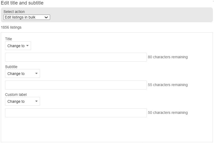Focus the Custom label text input field

76,113
